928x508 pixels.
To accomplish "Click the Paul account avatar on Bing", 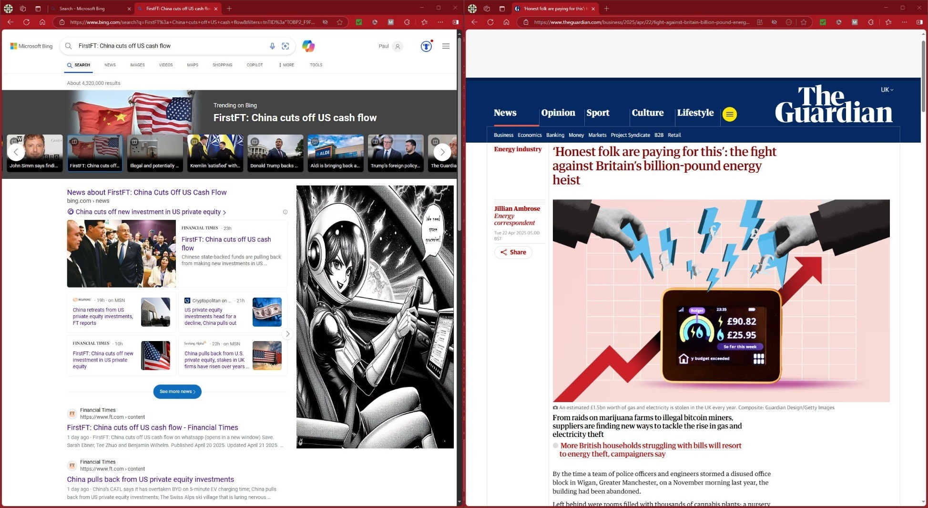I will click(398, 46).
